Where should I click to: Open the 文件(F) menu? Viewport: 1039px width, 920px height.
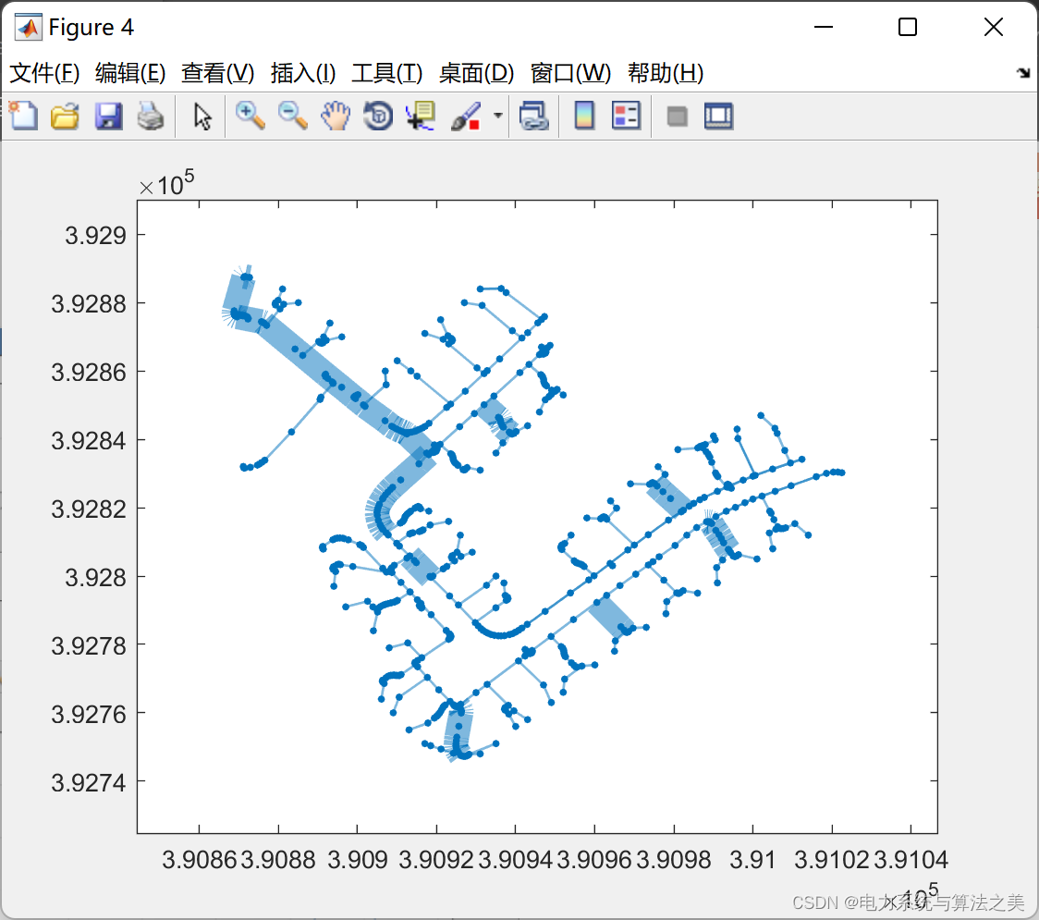pos(44,73)
